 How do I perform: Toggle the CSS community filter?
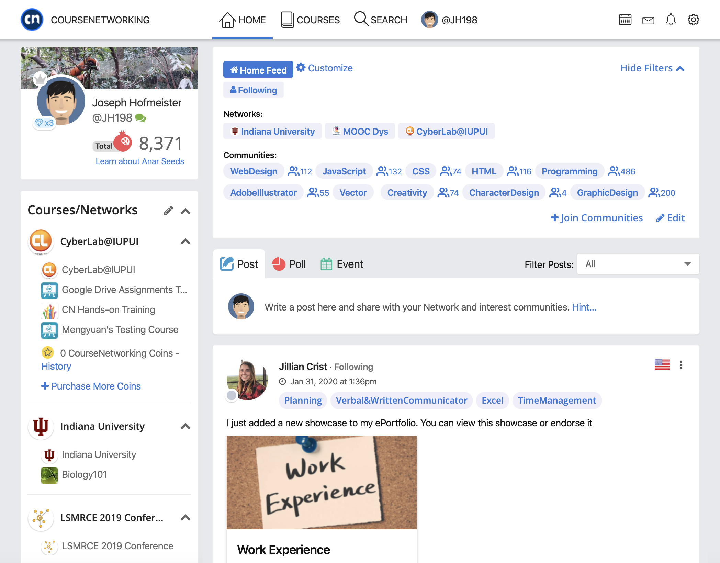coord(421,171)
